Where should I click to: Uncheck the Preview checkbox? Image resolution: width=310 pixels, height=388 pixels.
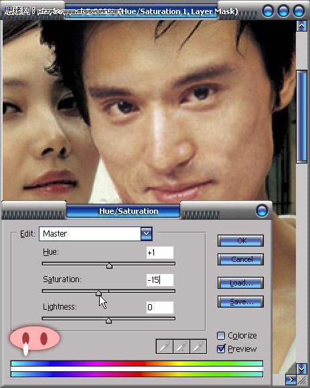coord(221,349)
